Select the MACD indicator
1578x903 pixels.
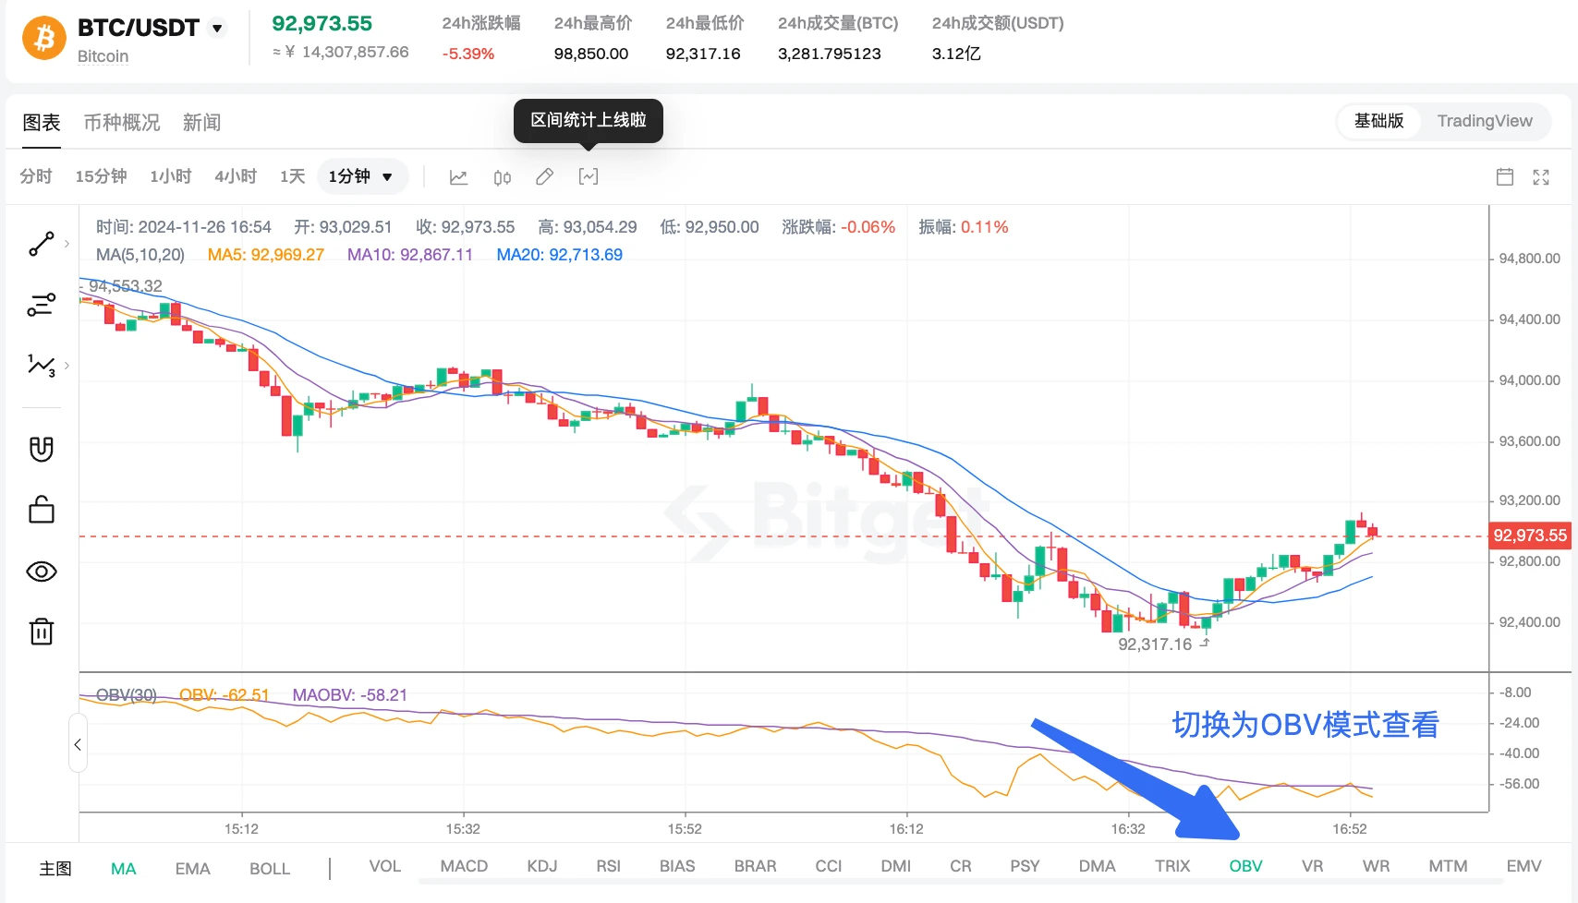click(x=464, y=866)
